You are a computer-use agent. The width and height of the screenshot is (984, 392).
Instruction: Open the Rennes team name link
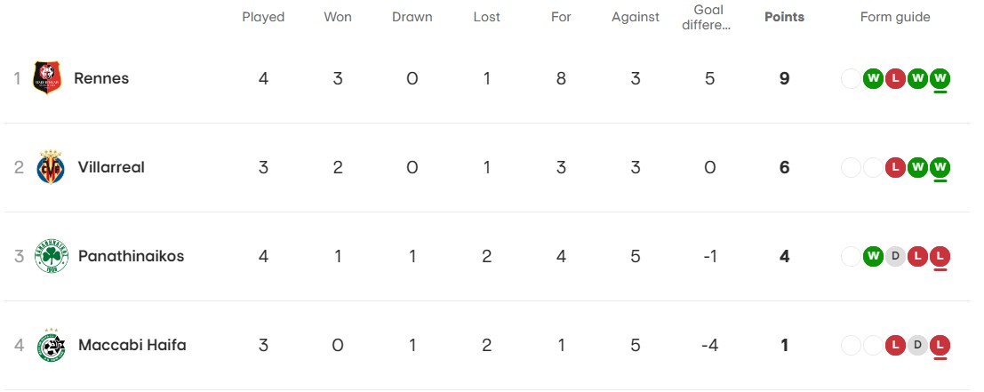pyautogui.click(x=101, y=78)
